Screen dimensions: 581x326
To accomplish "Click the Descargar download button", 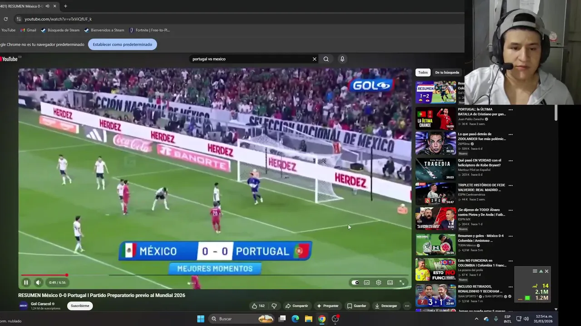I will click(x=386, y=306).
